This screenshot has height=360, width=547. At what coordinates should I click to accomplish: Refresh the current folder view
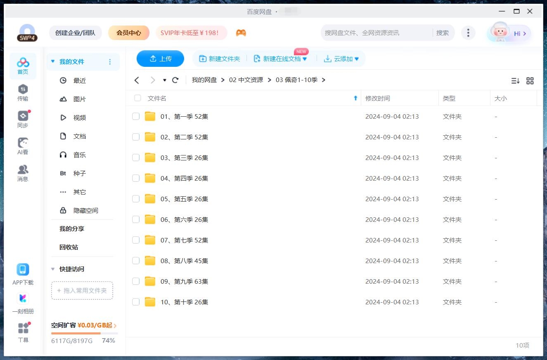tap(175, 80)
